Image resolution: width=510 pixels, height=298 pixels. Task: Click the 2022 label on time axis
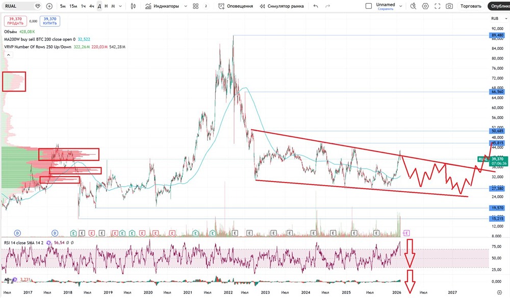pyautogui.click(x=228, y=292)
